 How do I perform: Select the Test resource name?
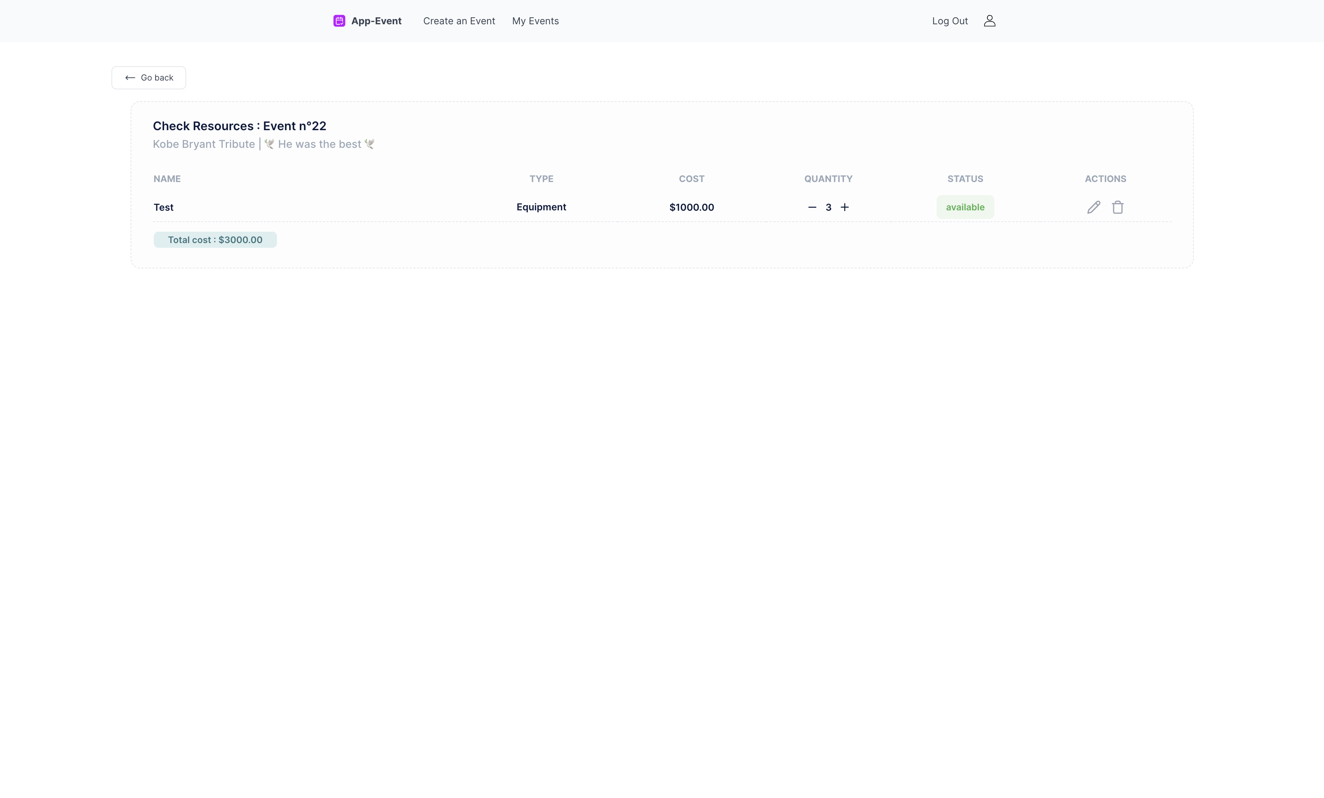(163, 207)
